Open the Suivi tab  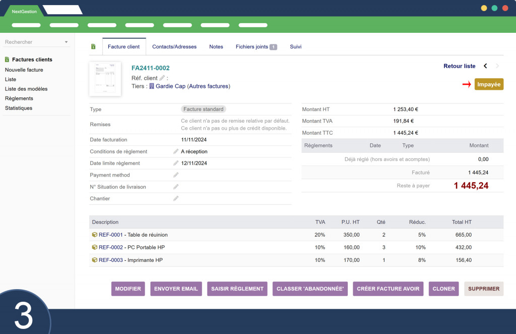pos(295,46)
